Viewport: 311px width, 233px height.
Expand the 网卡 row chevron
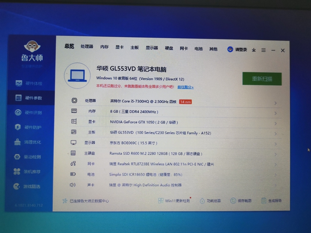276,165
